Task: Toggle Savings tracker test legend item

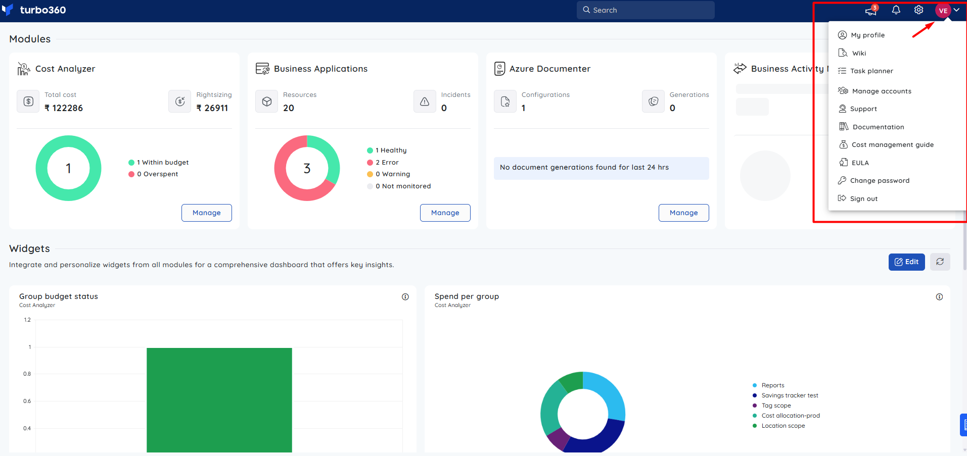Action: (x=785, y=395)
